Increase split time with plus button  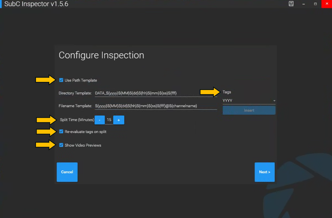(119, 120)
